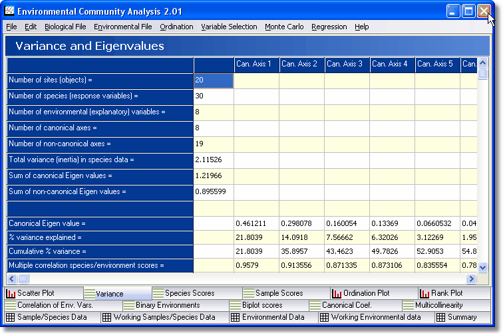Image resolution: width=503 pixels, height=335 pixels.
Task: Open the Binary Environments tab
Action: point(176,305)
